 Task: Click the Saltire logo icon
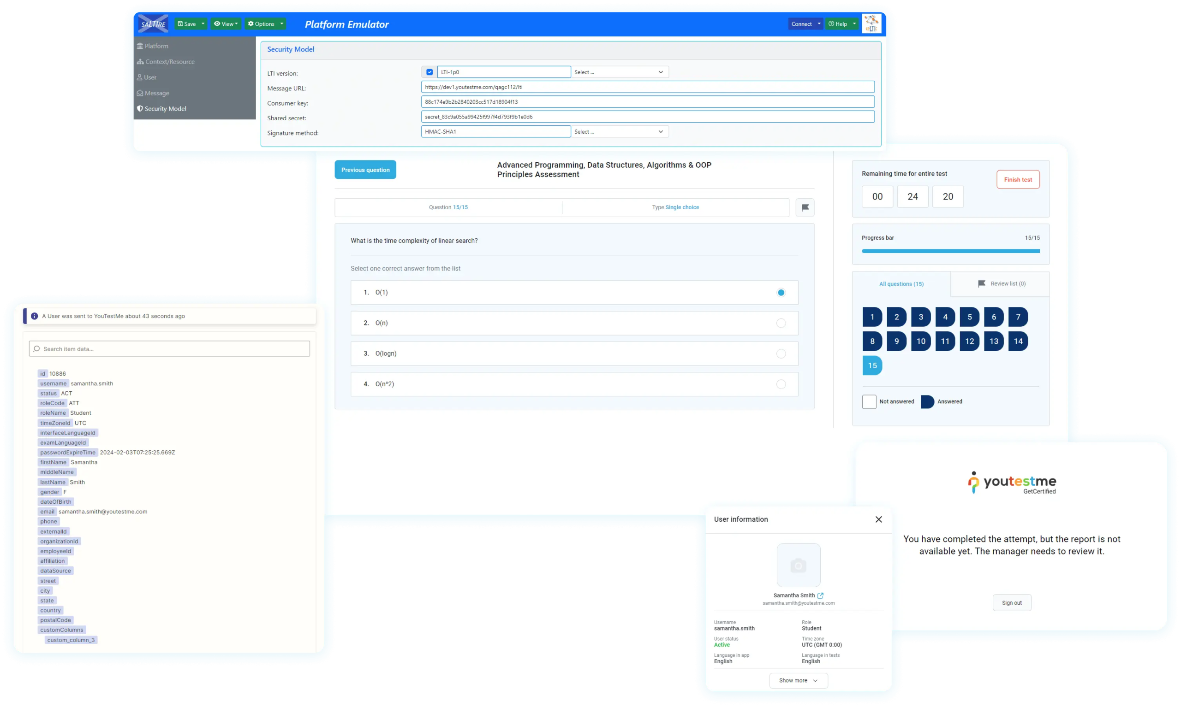(153, 24)
